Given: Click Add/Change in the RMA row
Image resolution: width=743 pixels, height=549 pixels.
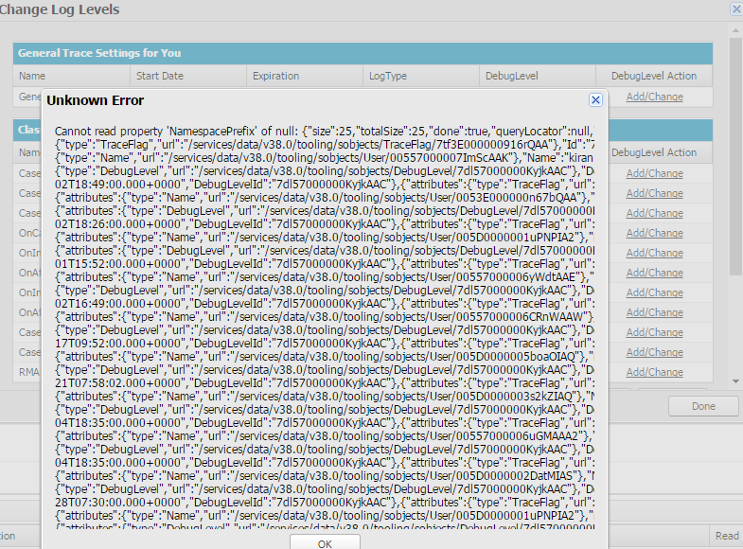Looking at the screenshot, I should [x=654, y=372].
